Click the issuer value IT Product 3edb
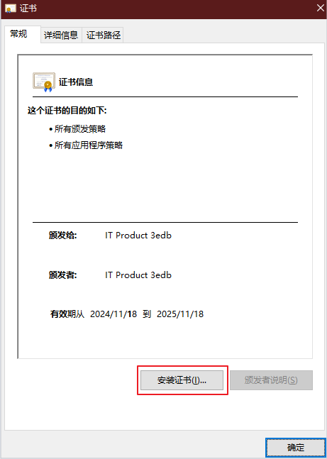This screenshot has height=459, width=327. coord(138,275)
